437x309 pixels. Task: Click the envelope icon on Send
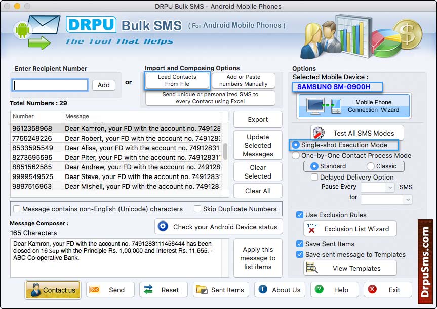pos(95,290)
